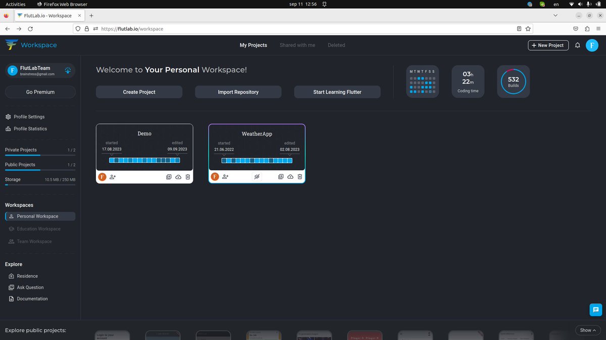This screenshot has width=606, height=340.
Task: Expand public projects with Show button
Action: [x=588, y=330]
